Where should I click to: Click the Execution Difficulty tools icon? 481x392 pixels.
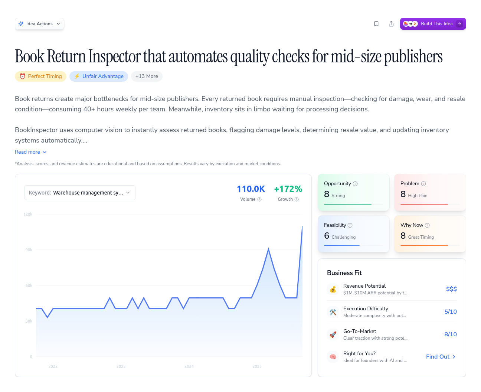333,312
